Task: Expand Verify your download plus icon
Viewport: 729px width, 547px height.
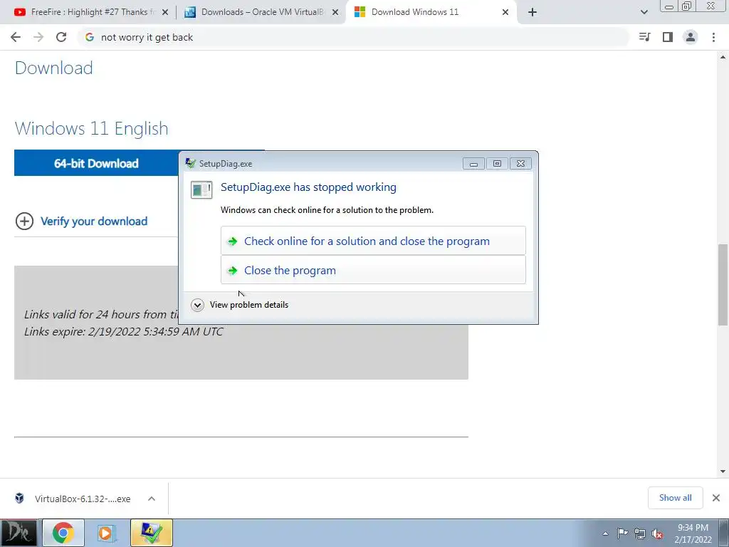Action: coord(25,221)
